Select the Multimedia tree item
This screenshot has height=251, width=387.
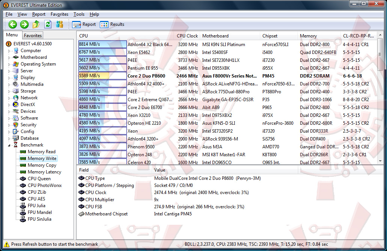click(32, 84)
